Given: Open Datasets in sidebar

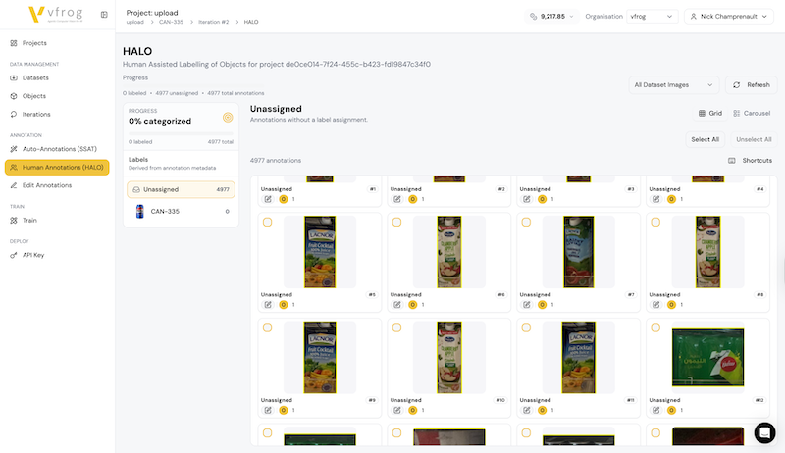Looking at the screenshot, I should [x=35, y=78].
